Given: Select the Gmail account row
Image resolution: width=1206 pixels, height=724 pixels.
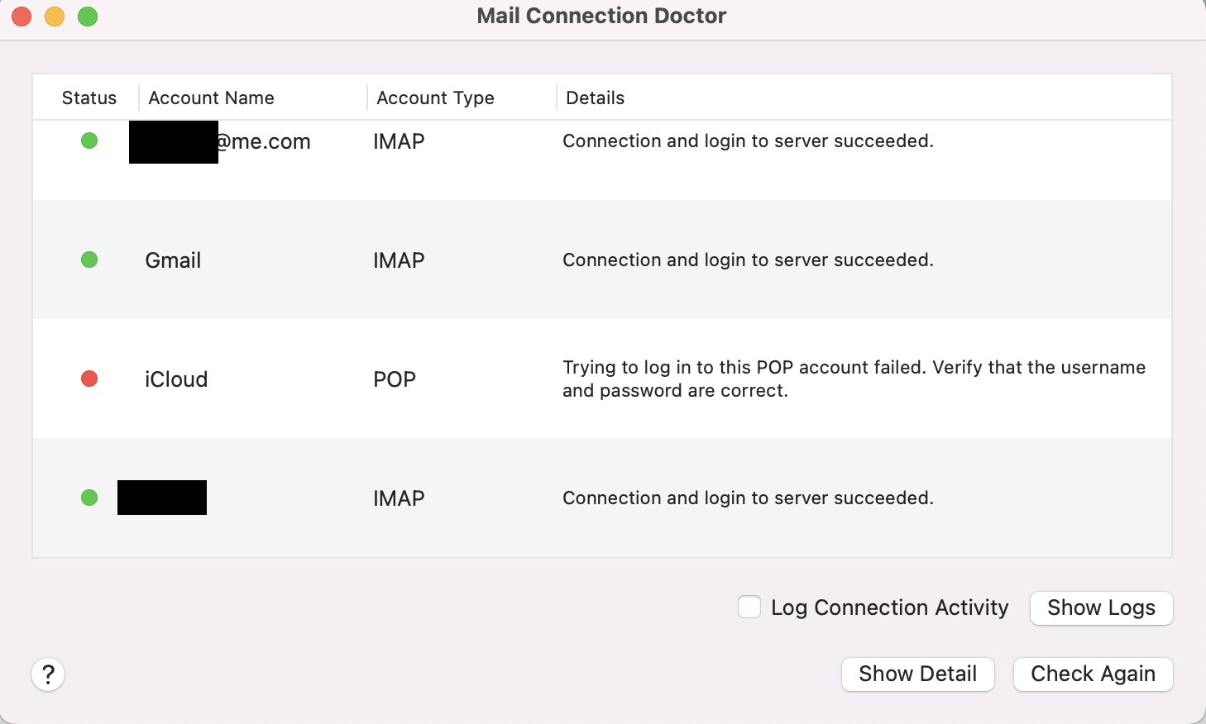Looking at the screenshot, I should [173, 260].
